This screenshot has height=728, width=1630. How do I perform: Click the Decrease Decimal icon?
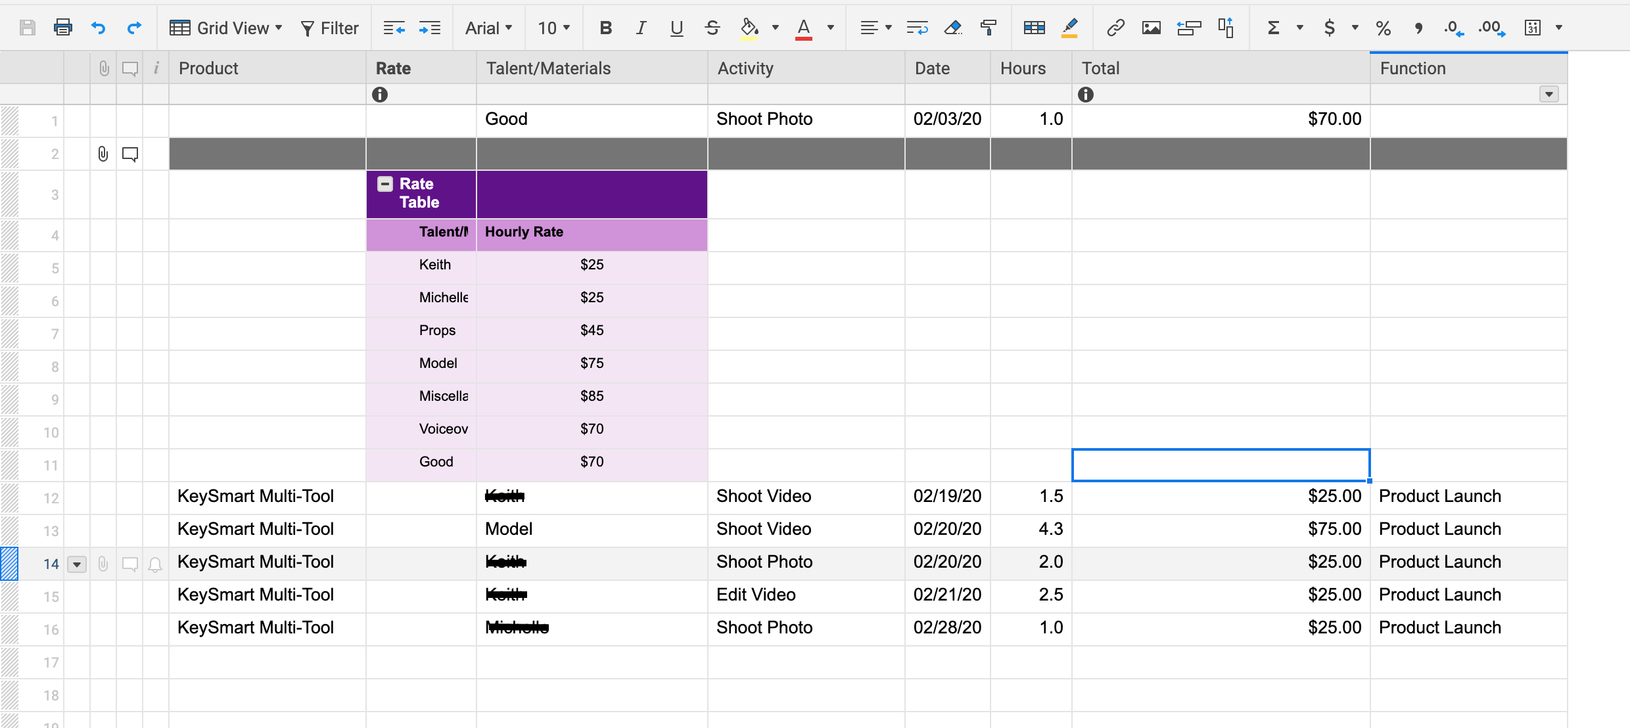[1454, 28]
